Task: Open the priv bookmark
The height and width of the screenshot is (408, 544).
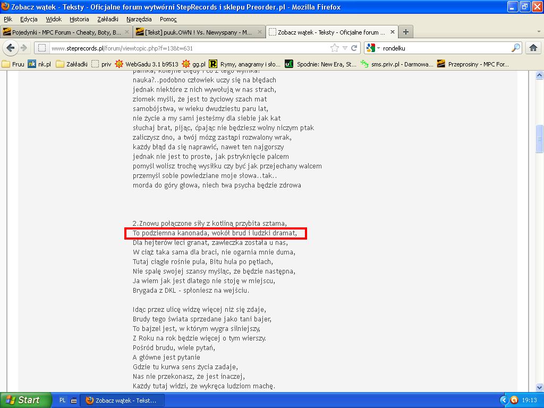Action: [101, 64]
